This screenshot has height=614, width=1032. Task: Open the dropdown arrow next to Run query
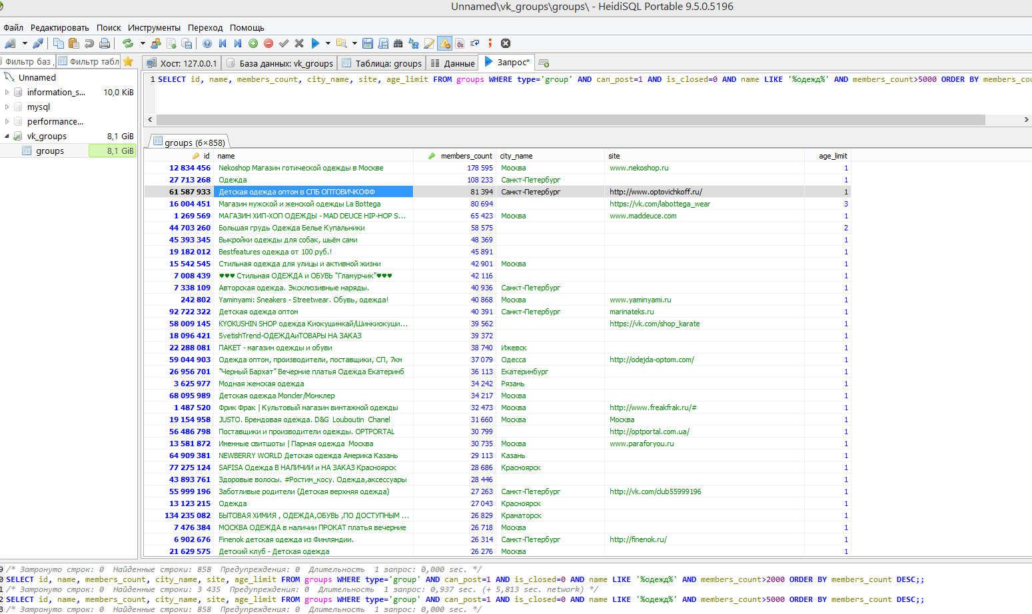pyautogui.click(x=328, y=43)
